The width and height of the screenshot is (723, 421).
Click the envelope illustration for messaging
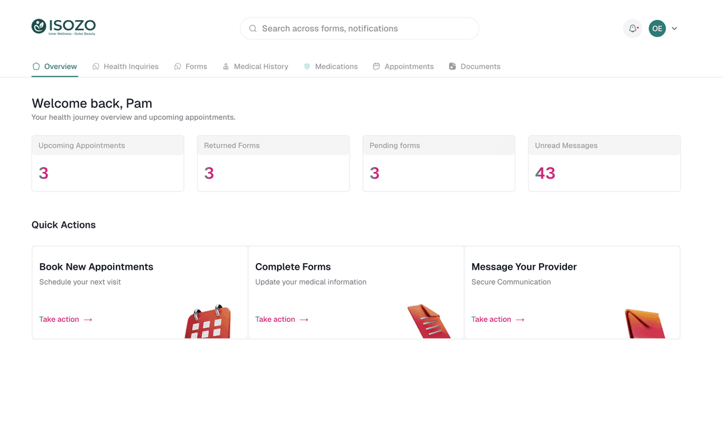tap(645, 323)
